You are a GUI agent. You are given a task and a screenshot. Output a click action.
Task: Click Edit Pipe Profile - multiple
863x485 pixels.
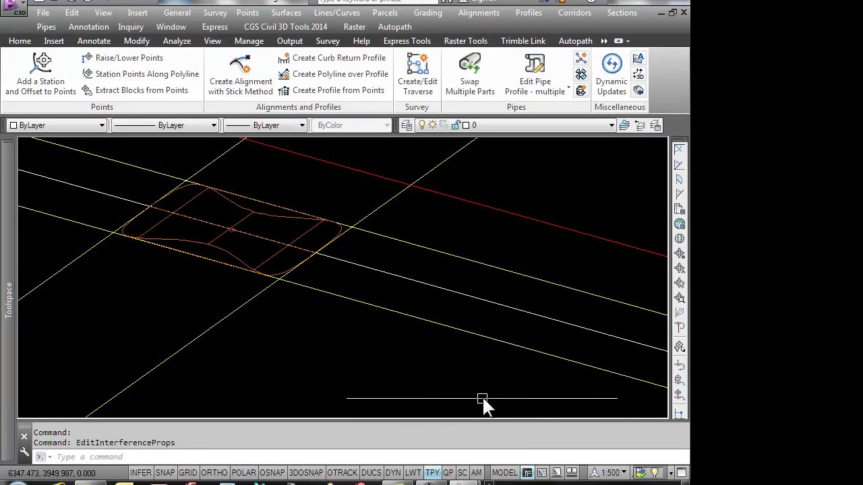[x=535, y=75]
